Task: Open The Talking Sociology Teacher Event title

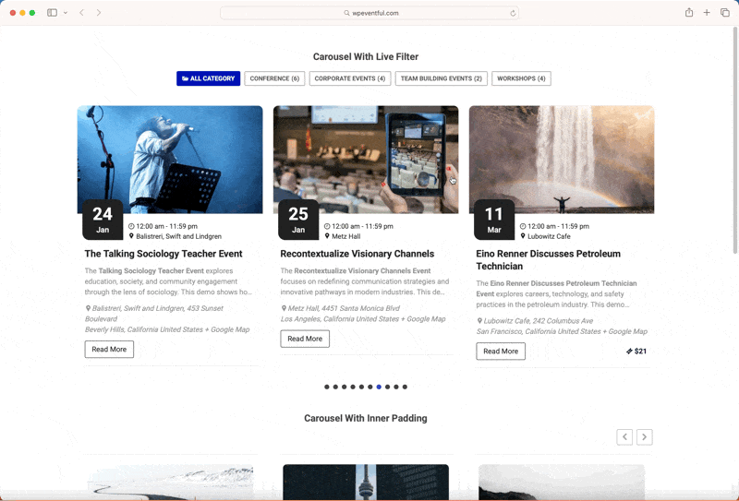Action: (x=164, y=254)
